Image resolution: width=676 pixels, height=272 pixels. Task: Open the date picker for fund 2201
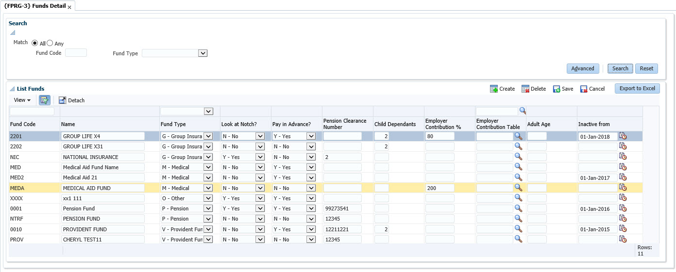(x=623, y=136)
